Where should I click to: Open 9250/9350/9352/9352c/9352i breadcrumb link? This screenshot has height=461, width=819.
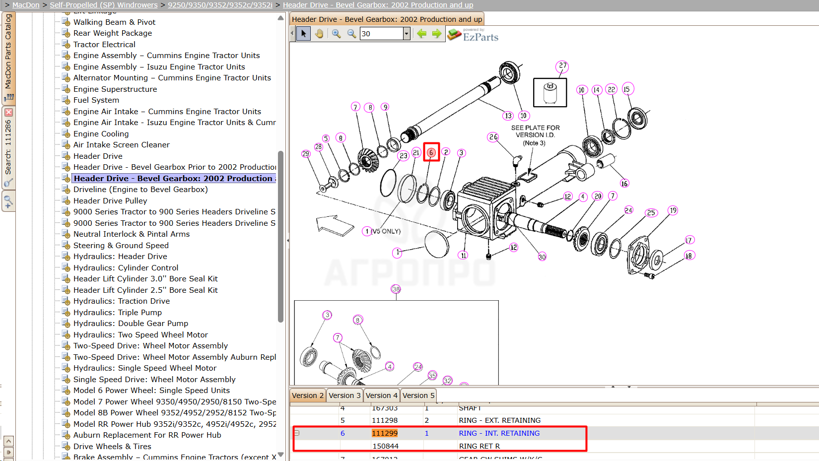220,5
